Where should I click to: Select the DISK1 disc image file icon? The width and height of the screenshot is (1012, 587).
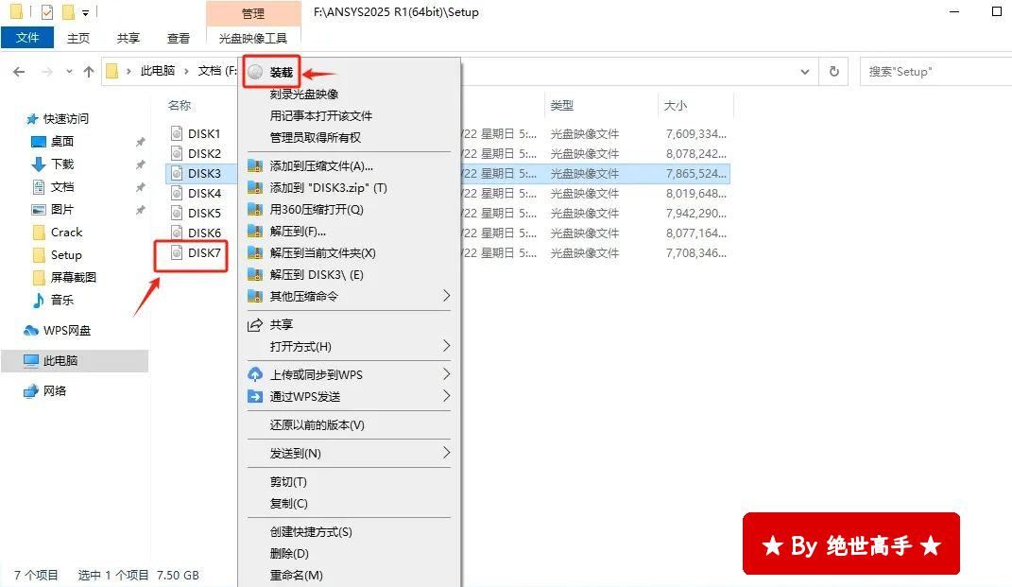(x=176, y=133)
